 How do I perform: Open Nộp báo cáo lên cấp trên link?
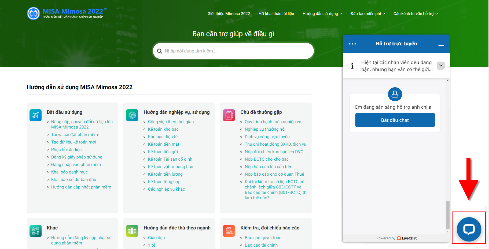(x=269, y=167)
